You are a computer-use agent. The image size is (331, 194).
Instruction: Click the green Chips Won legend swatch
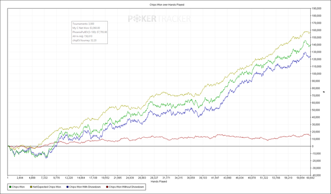[10, 187]
